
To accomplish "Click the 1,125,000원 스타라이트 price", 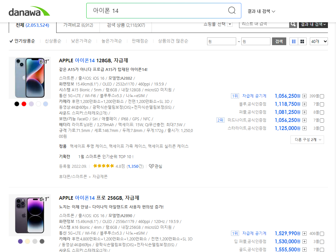I will (288, 128).
